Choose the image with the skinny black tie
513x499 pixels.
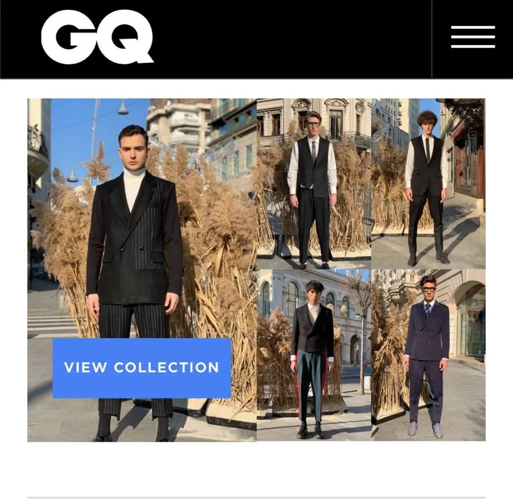pos(429,184)
